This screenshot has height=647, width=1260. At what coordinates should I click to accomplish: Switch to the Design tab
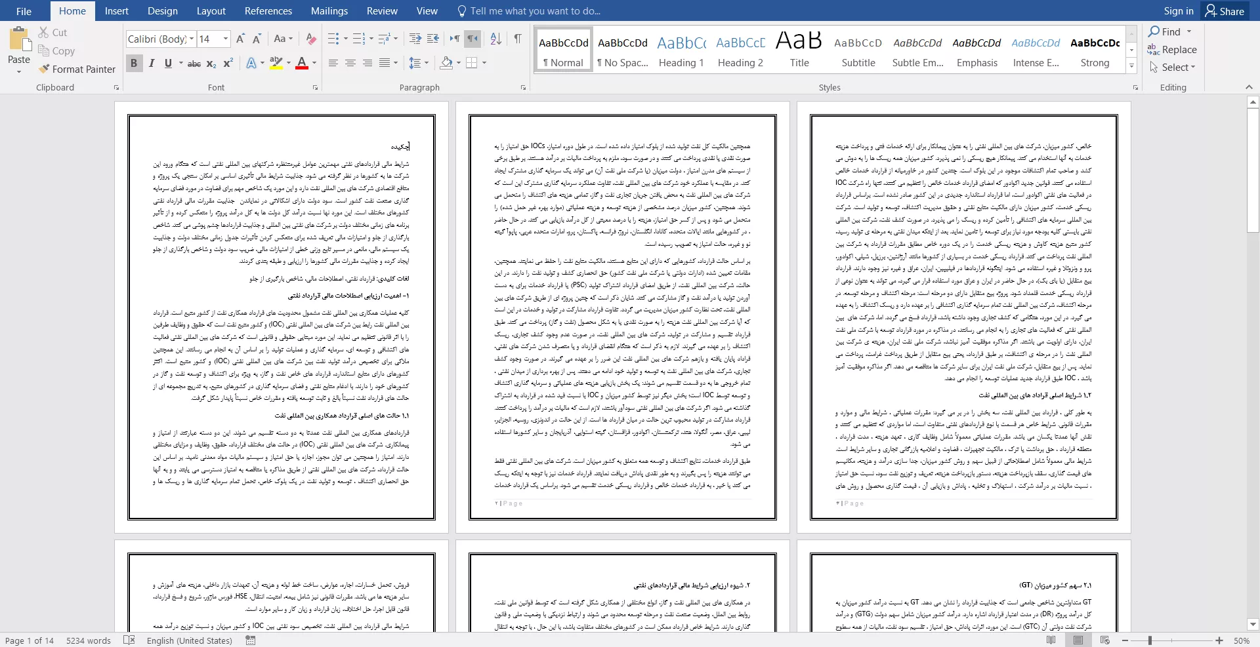[x=163, y=11]
